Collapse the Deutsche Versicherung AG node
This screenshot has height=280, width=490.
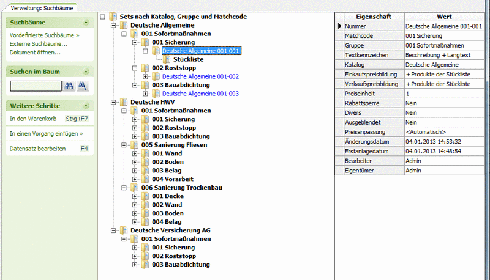[x=113, y=230]
